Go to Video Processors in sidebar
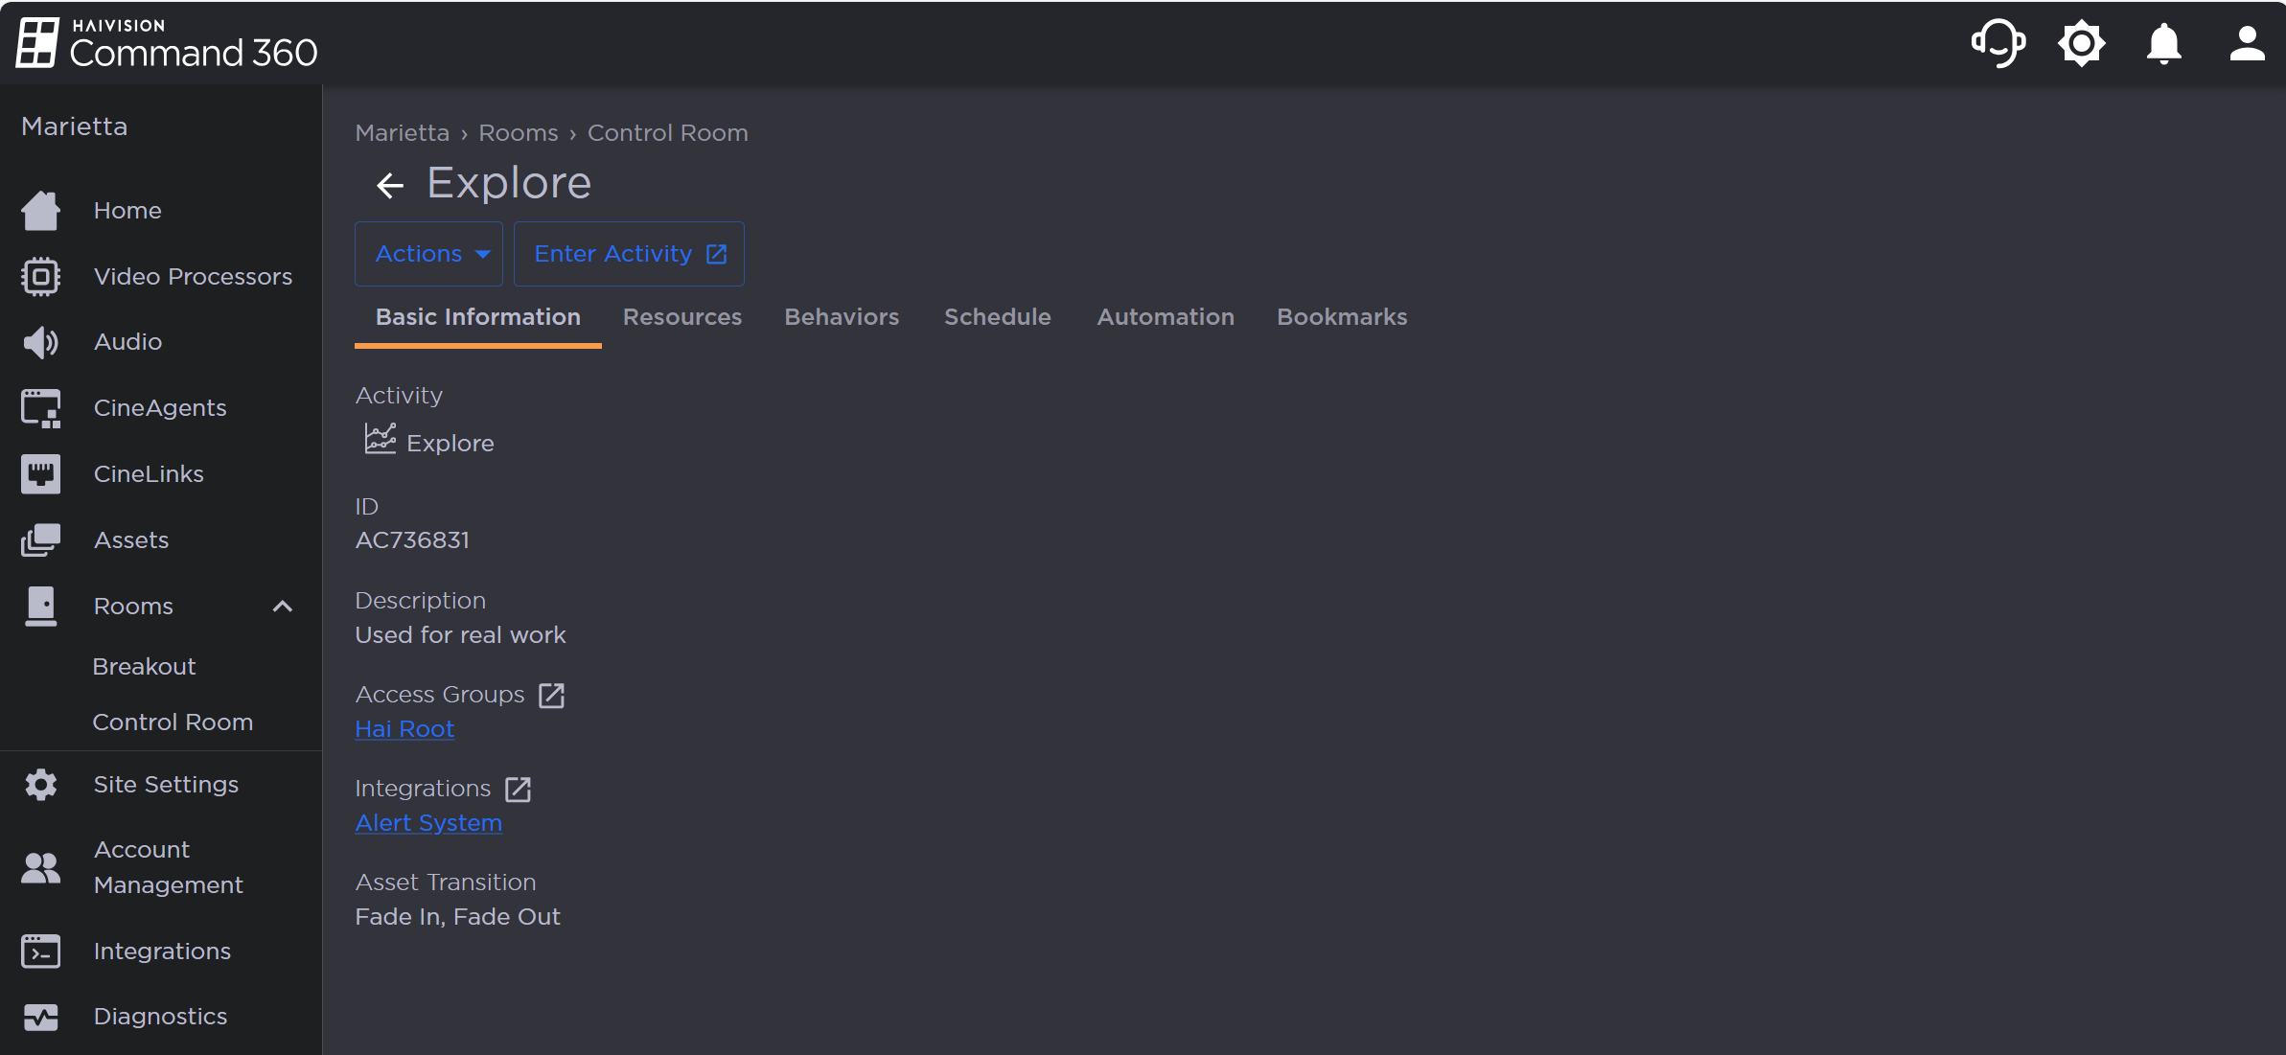This screenshot has height=1055, width=2286. coord(192,276)
